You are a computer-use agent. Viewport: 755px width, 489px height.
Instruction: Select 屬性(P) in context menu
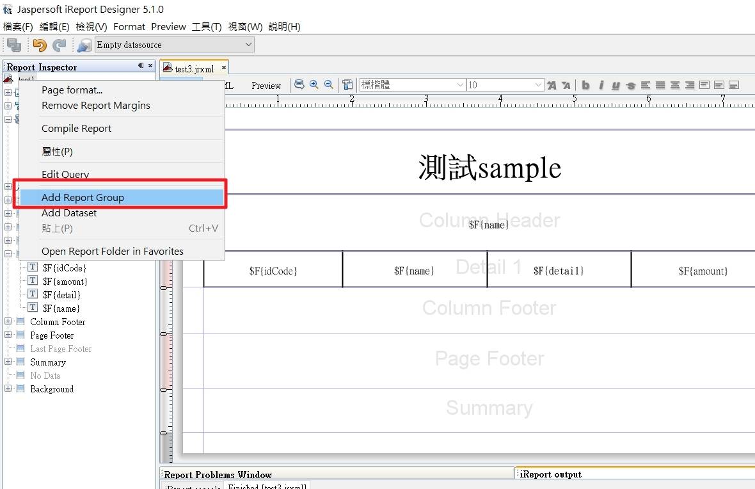click(x=122, y=152)
